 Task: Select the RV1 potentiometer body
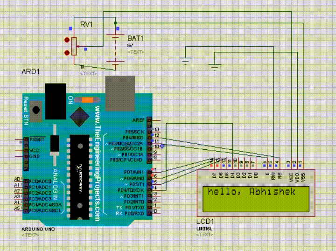point(74,46)
